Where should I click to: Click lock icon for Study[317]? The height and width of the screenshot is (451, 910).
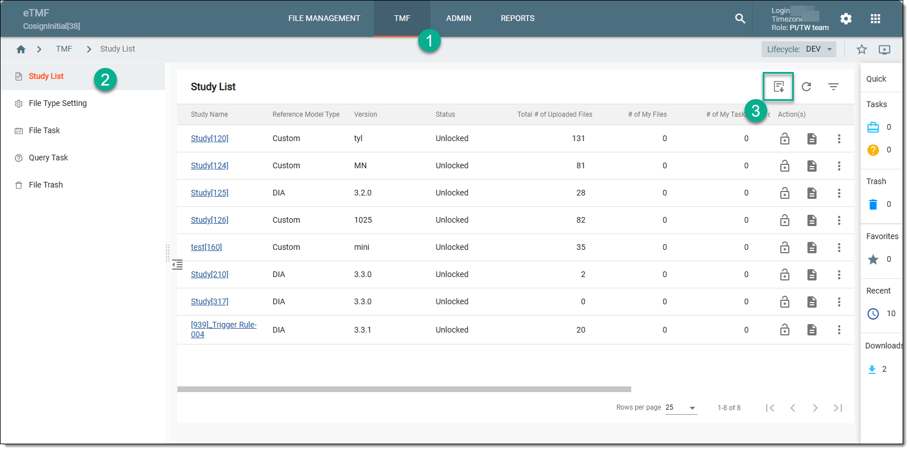[785, 302]
